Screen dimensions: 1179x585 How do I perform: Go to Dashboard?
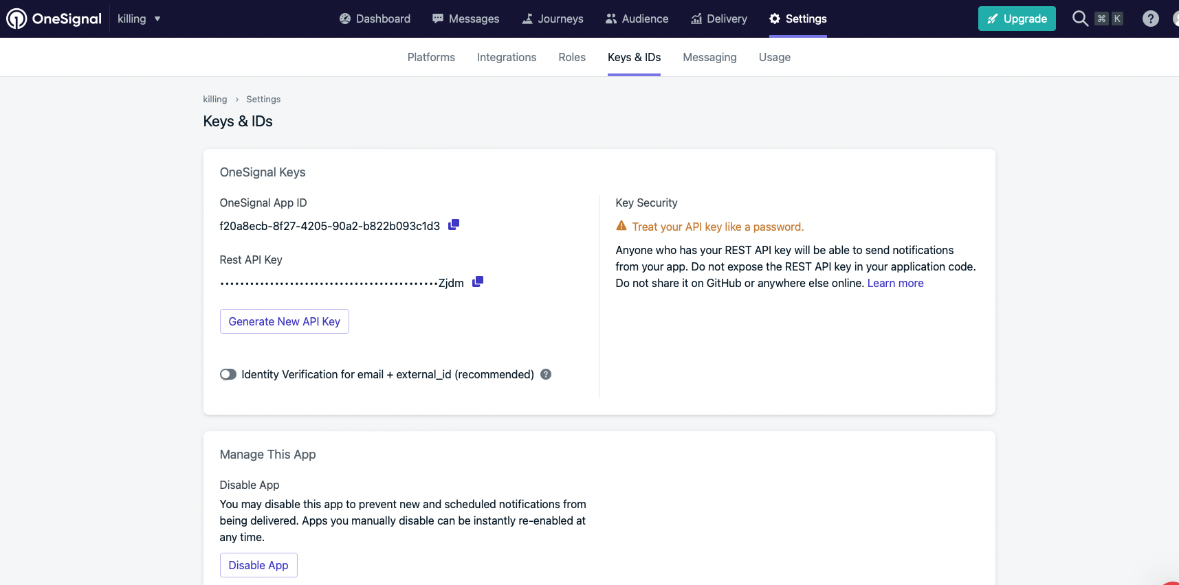click(375, 19)
